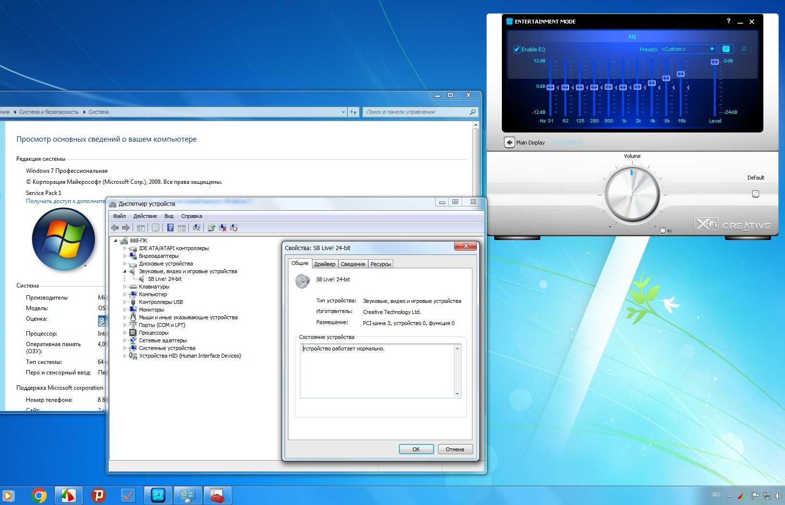Collapse Звуковые, видео и игровые устройства
The image size is (785, 505).
(x=125, y=271)
